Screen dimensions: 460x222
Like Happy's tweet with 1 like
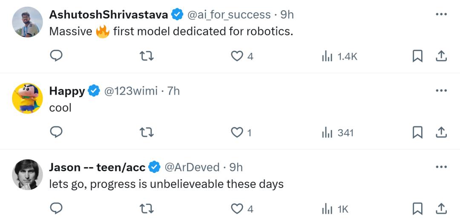point(237,133)
